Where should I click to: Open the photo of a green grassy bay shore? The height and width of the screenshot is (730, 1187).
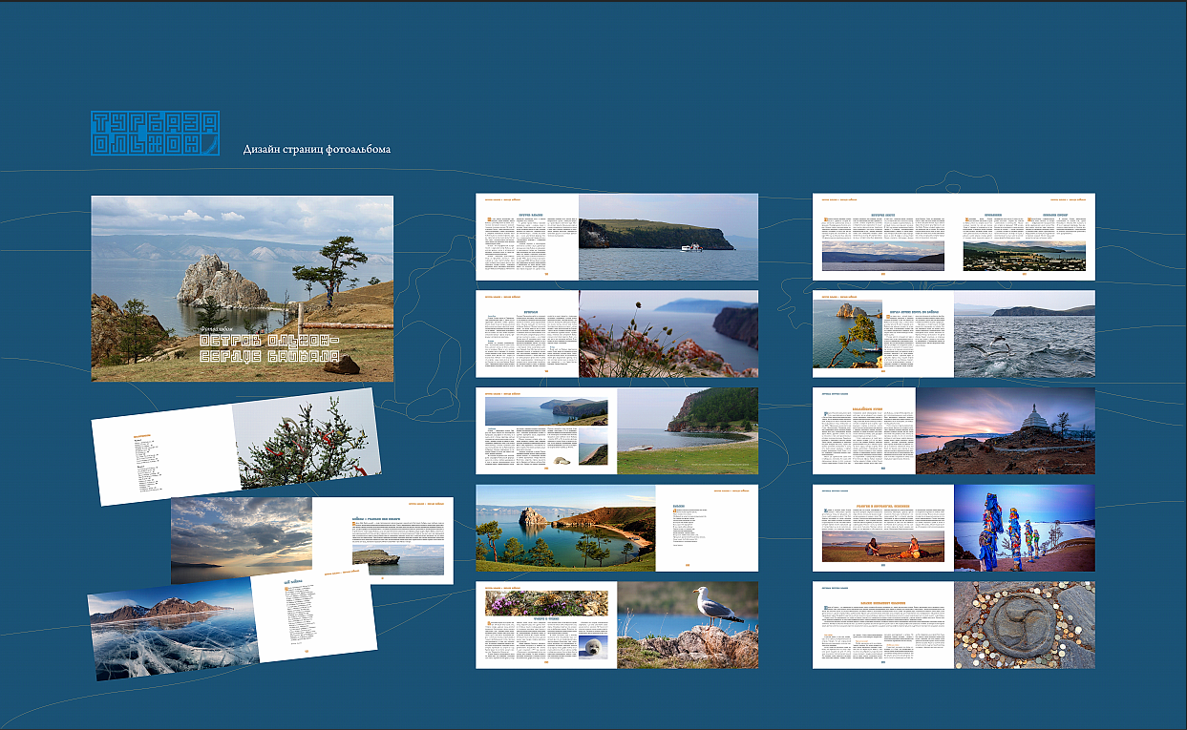tap(688, 430)
